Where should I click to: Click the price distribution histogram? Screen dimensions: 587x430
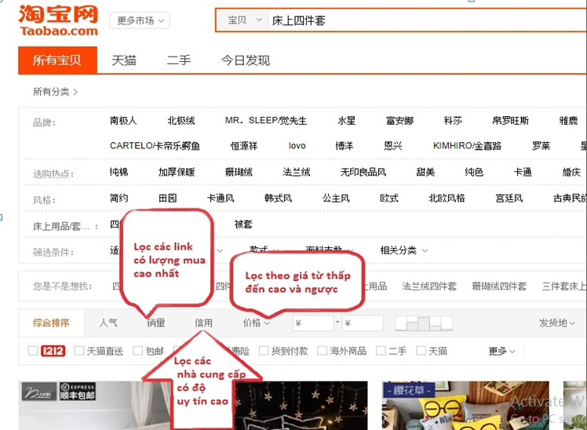pos(423,322)
